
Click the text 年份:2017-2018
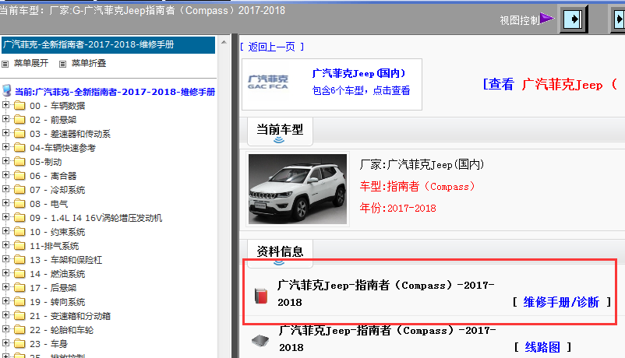397,208
